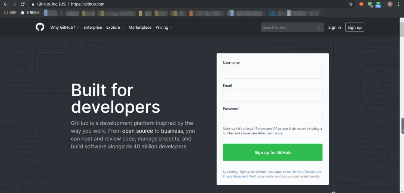This screenshot has width=404, height=193.
Task: Open the Marketplace nav item
Action: coord(140,27)
